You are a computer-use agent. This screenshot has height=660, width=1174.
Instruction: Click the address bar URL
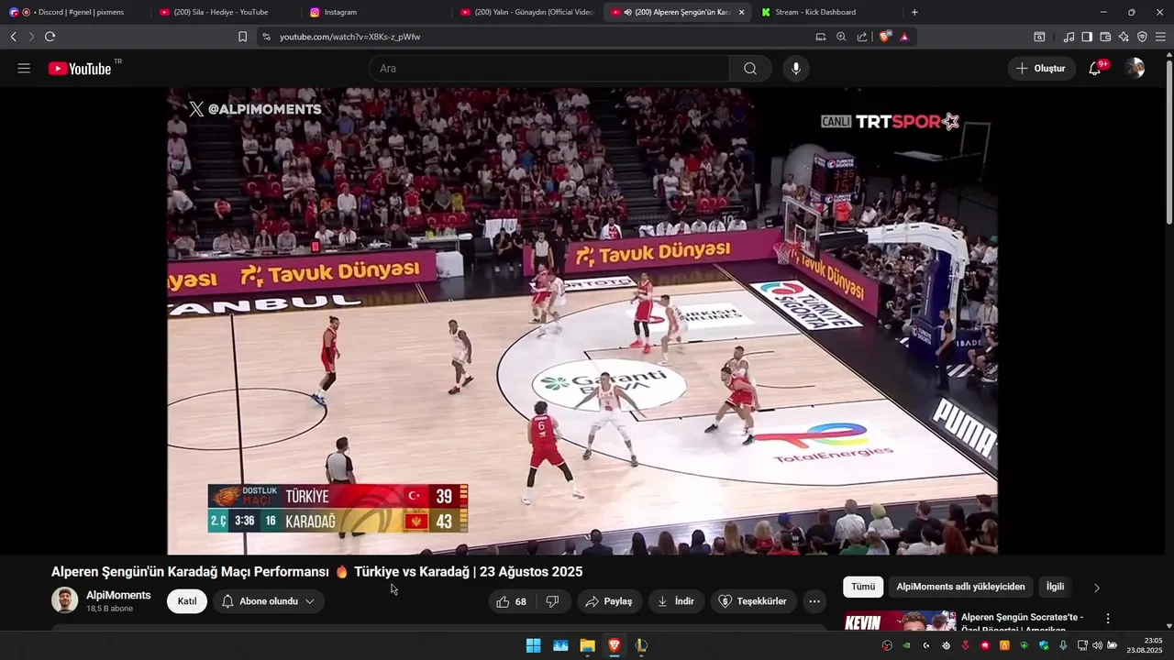[x=349, y=37]
